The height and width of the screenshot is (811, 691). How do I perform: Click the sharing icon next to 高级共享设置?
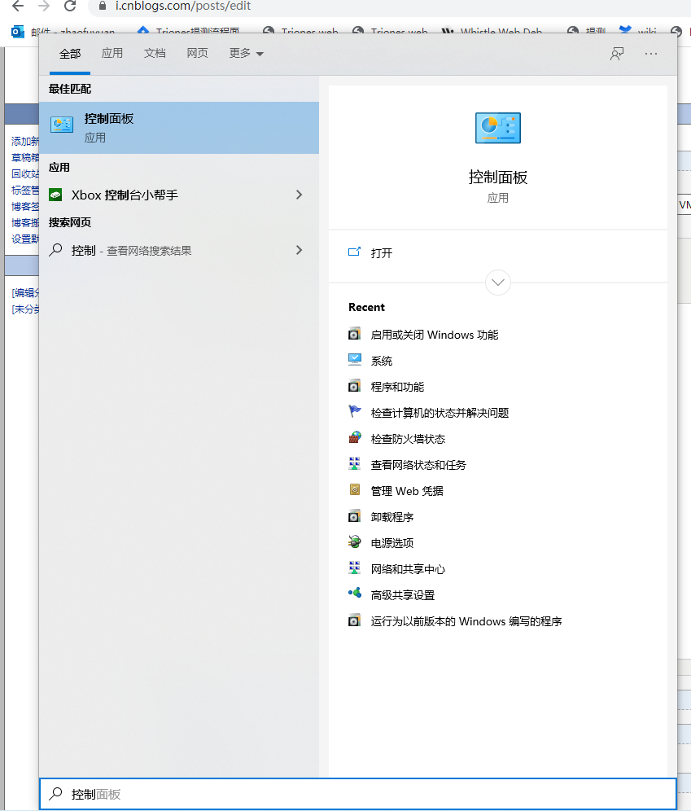355,594
